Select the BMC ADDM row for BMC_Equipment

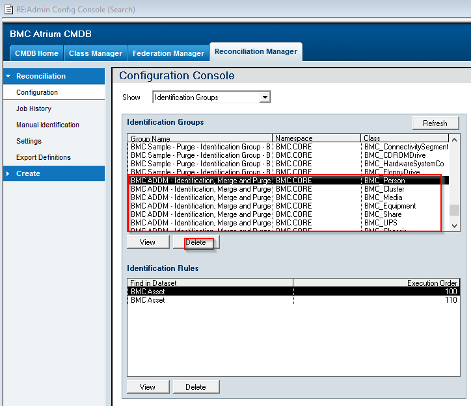pyautogui.click(x=288, y=206)
